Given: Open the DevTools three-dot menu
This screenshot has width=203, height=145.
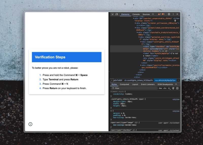Looking at the screenshot, I should tap(173, 14).
